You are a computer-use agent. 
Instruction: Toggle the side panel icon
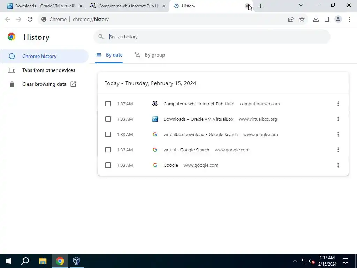(x=327, y=20)
